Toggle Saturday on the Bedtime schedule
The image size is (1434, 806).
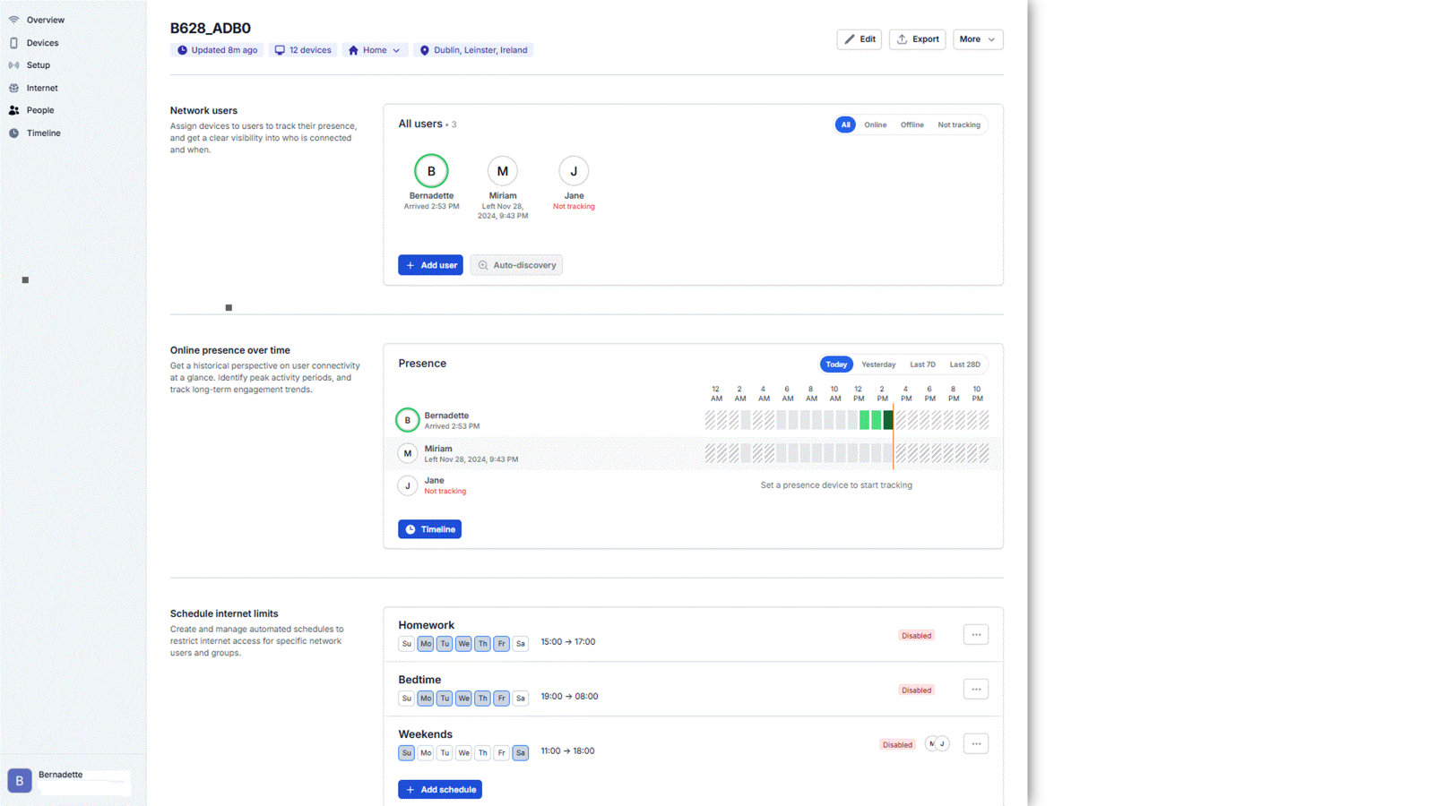pyautogui.click(x=521, y=699)
